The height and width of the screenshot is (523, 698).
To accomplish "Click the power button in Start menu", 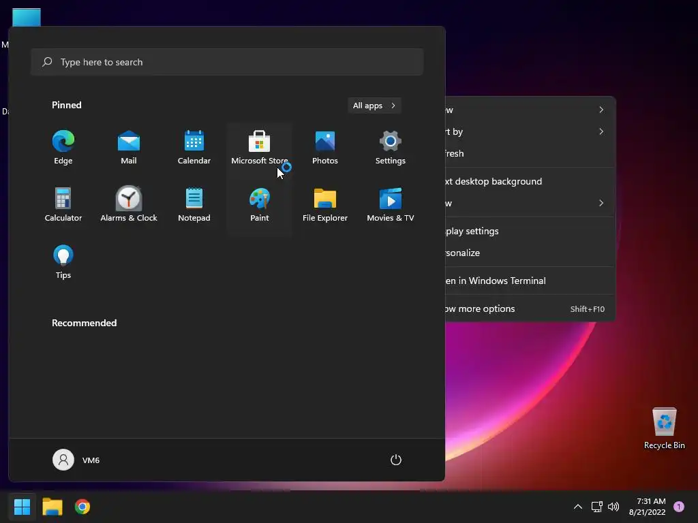I will coord(396,460).
